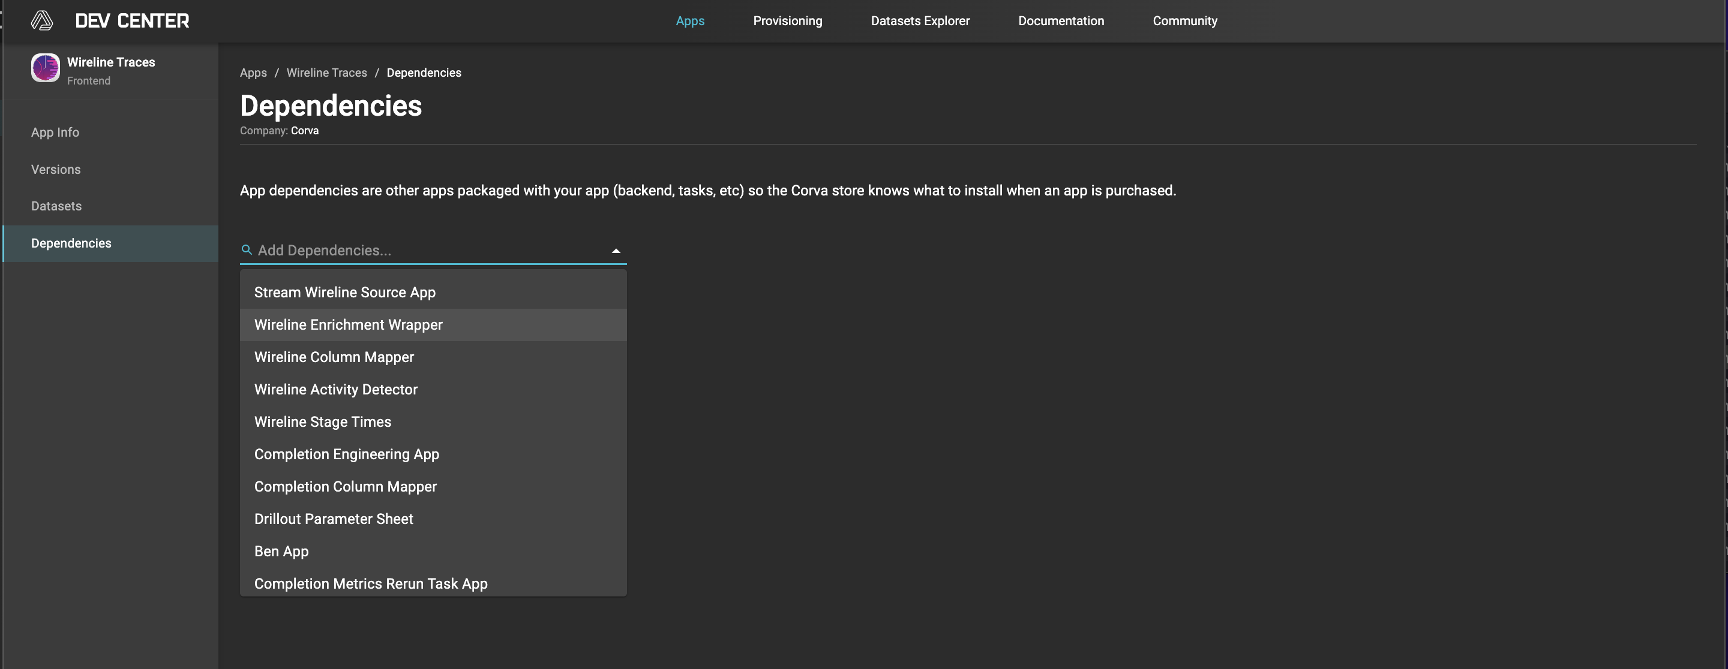
Task: Select App Info in sidebar
Action: (110, 132)
